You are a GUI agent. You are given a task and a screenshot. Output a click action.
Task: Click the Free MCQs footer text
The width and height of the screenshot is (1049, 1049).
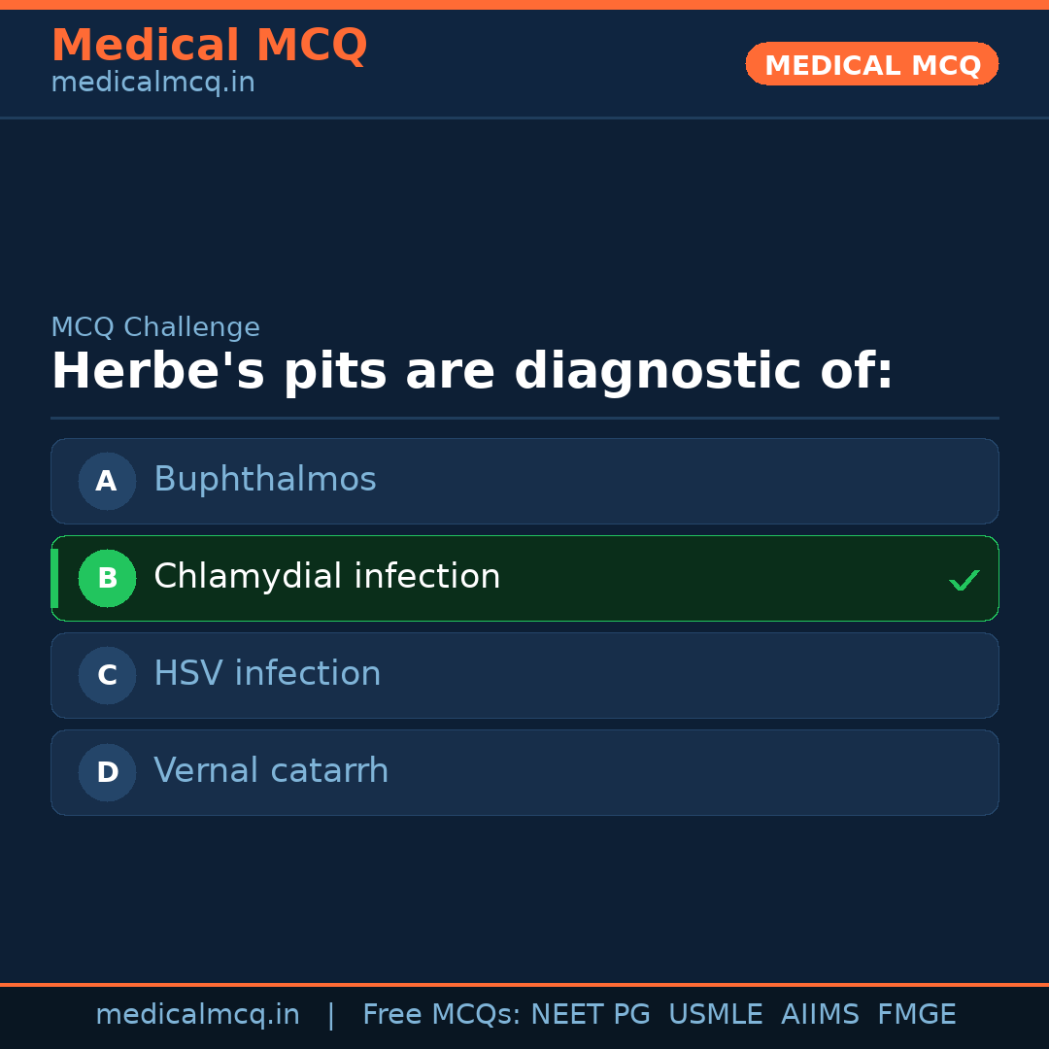(x=441, y=1015)
